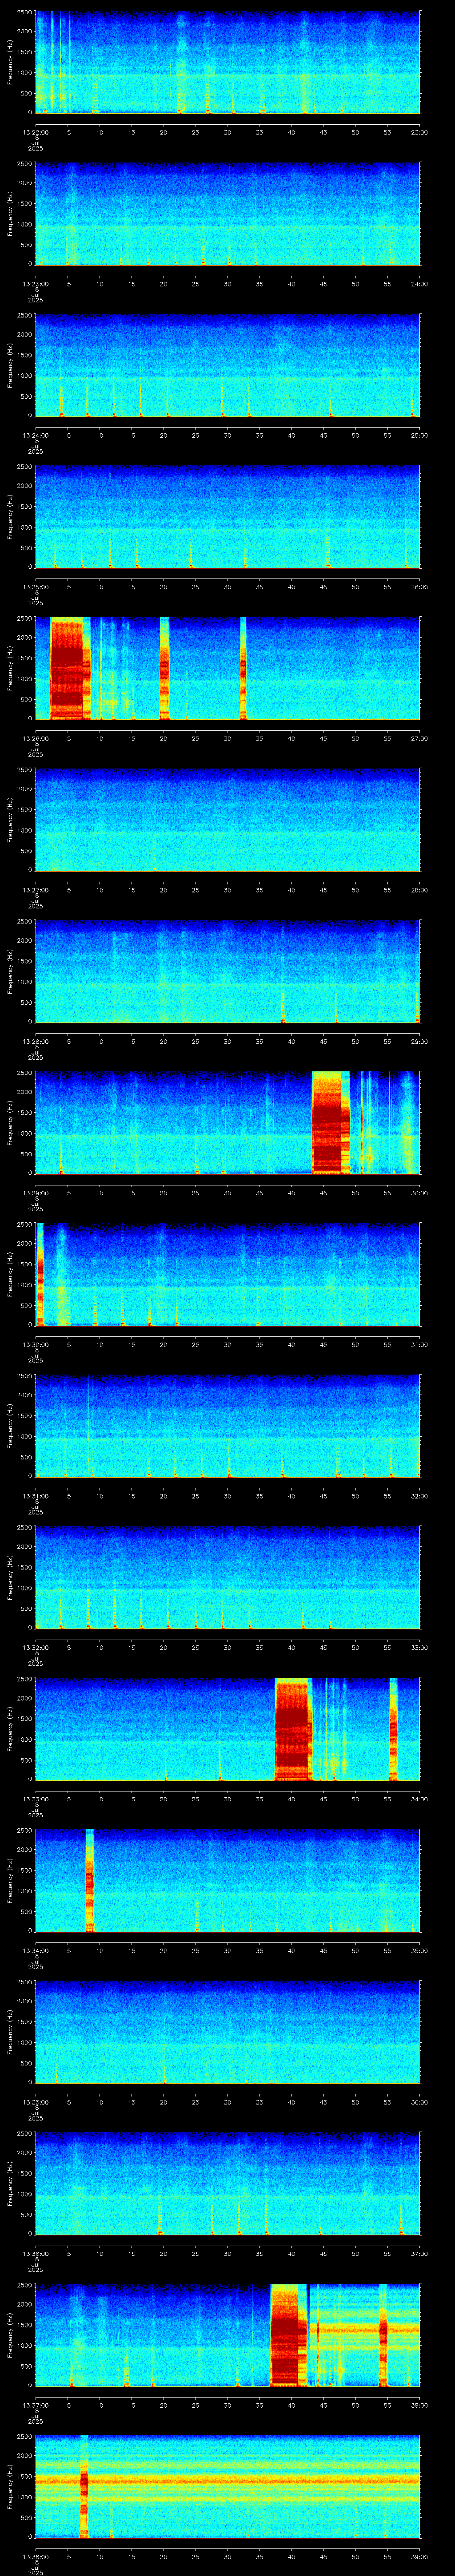Click the 13:26:00 start time label
The width and height of the screenshot is (455, 2576).
(x=36, y=738)
